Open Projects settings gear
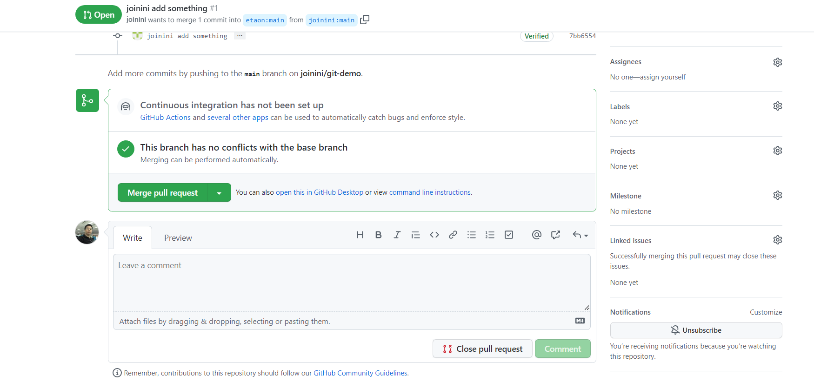This screenshot has height=382, width=814. tap(778, 151)
